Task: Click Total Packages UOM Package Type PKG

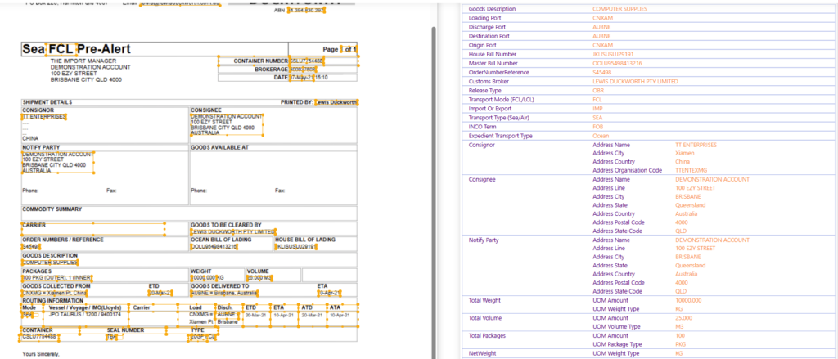Action: point(680,344)
